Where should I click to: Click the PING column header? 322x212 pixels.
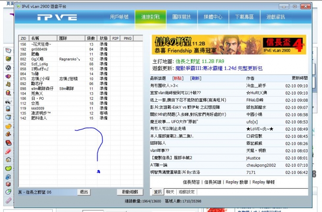tap(127, 38)
